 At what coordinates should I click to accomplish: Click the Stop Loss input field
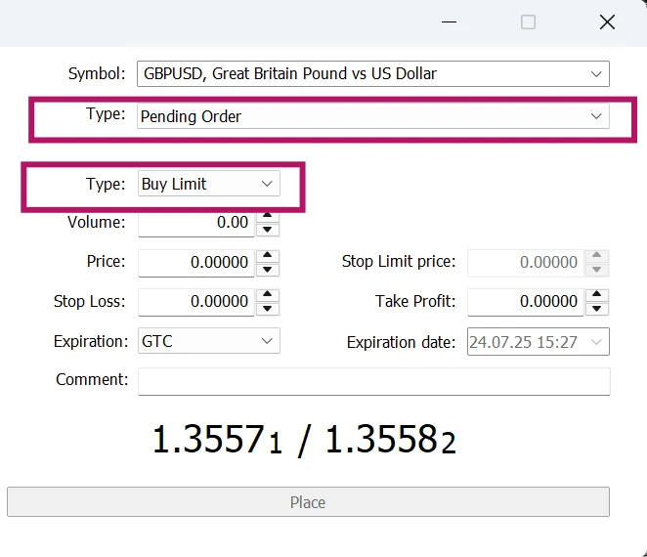click(196, 302)
